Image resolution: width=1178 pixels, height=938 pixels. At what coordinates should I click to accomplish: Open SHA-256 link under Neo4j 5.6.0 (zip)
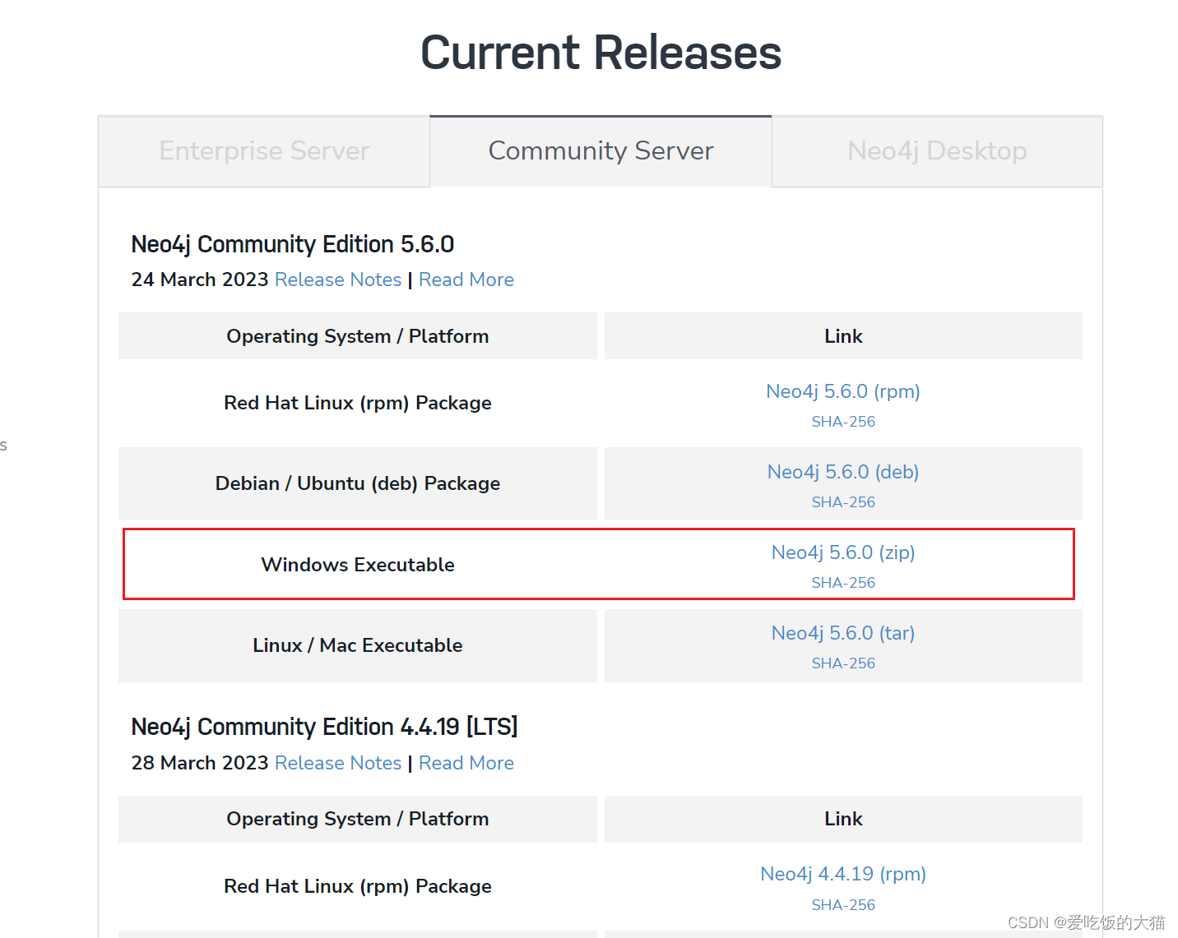coord(843,583)
